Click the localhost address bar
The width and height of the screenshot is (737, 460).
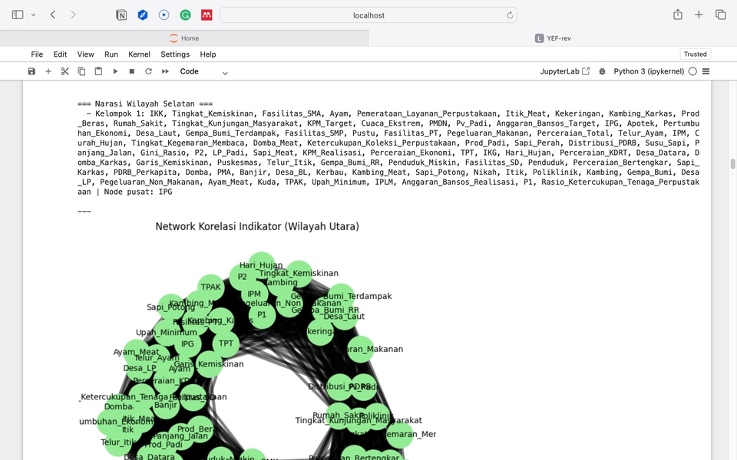[368, 15]
